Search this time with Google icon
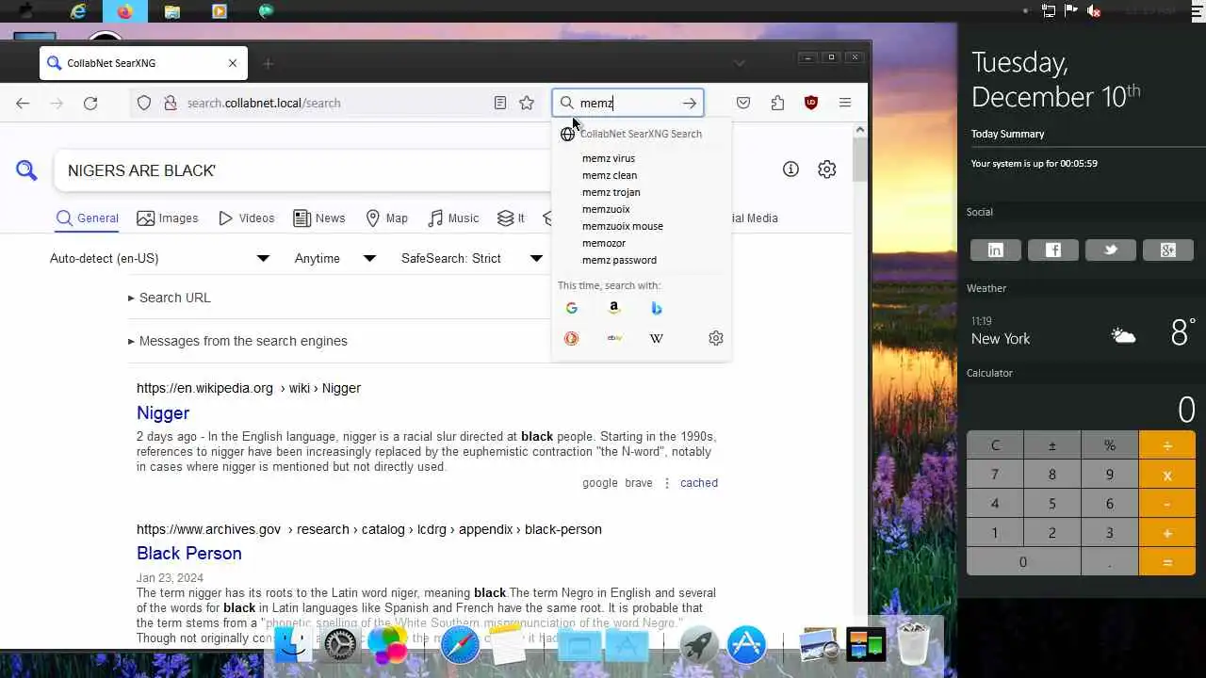 [x=571, y=308]
